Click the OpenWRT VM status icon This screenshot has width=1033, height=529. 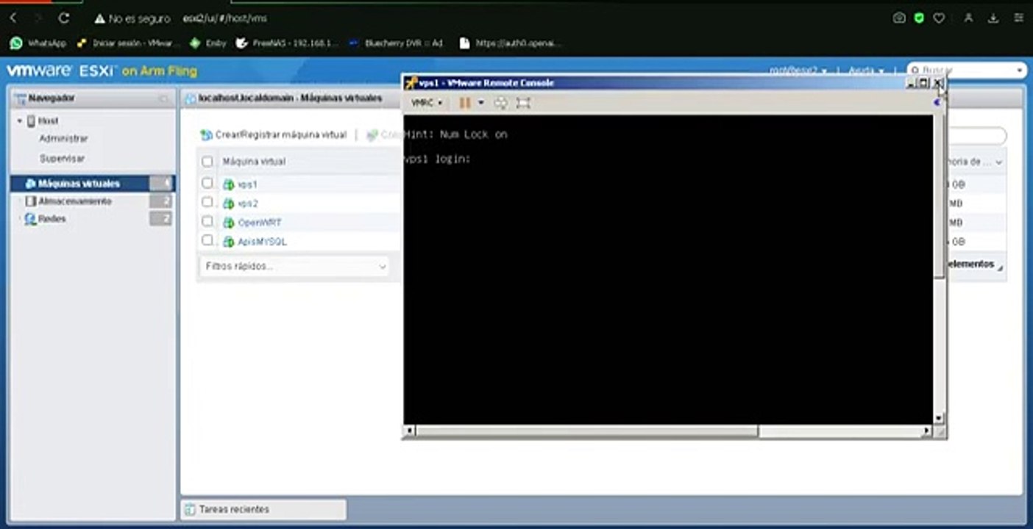point(229,223)
